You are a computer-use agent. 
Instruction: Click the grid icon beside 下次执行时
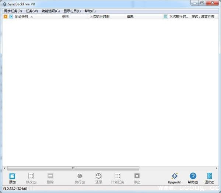166,17
